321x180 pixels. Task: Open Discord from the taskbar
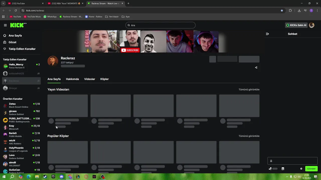pyautogui.click(x=61, y=176)
